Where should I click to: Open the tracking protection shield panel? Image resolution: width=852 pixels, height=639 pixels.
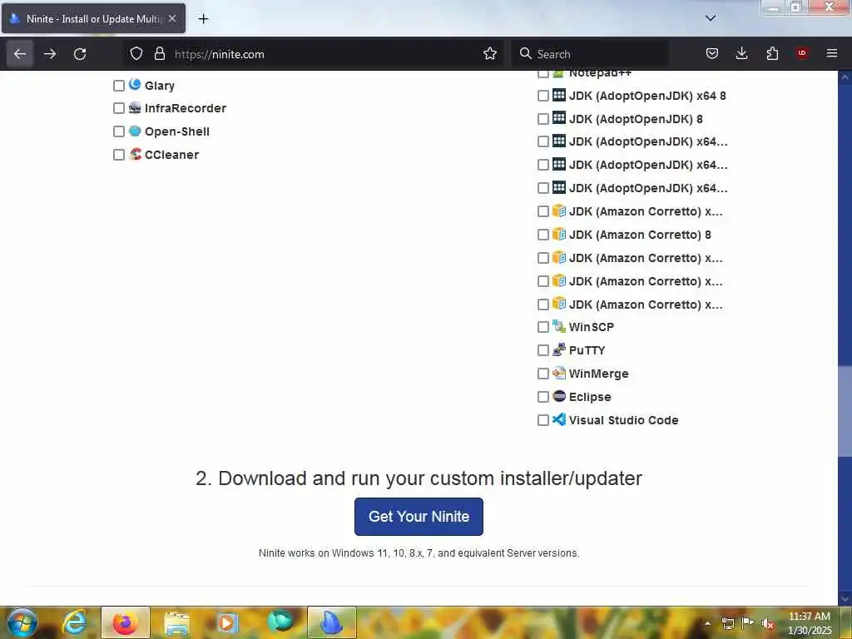[136, 54]
